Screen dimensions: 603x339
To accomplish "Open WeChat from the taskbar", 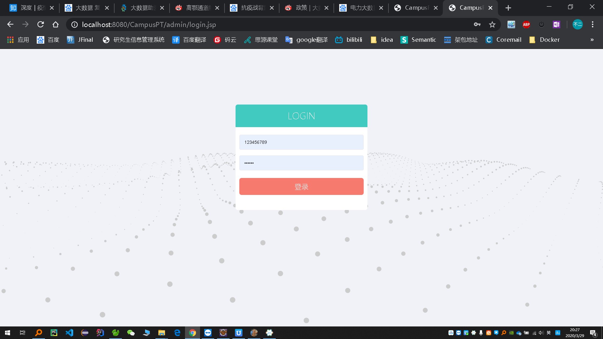I will pos(131,333).
